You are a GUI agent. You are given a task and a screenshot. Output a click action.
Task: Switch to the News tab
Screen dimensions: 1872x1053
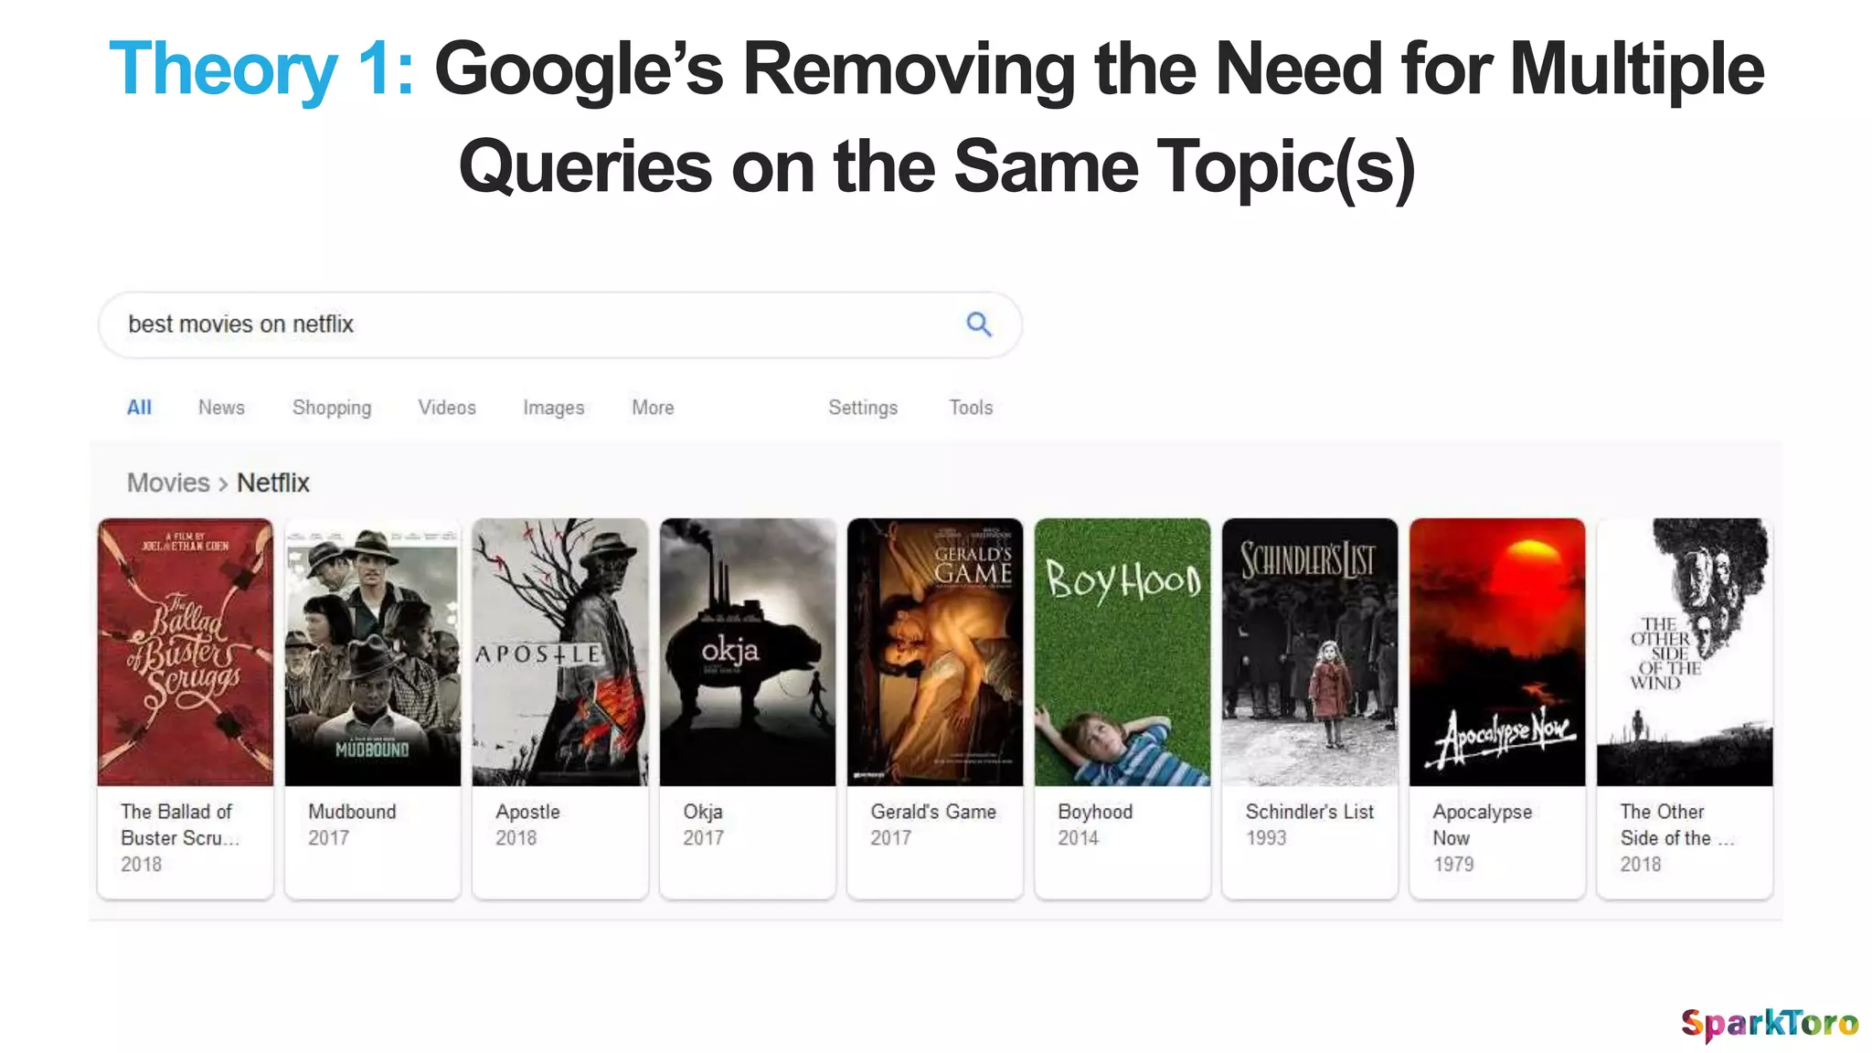[221, 408]
